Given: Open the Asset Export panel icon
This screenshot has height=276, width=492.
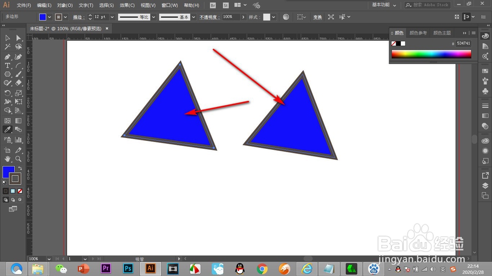Looking at the screenshot, I should (485, 175).
